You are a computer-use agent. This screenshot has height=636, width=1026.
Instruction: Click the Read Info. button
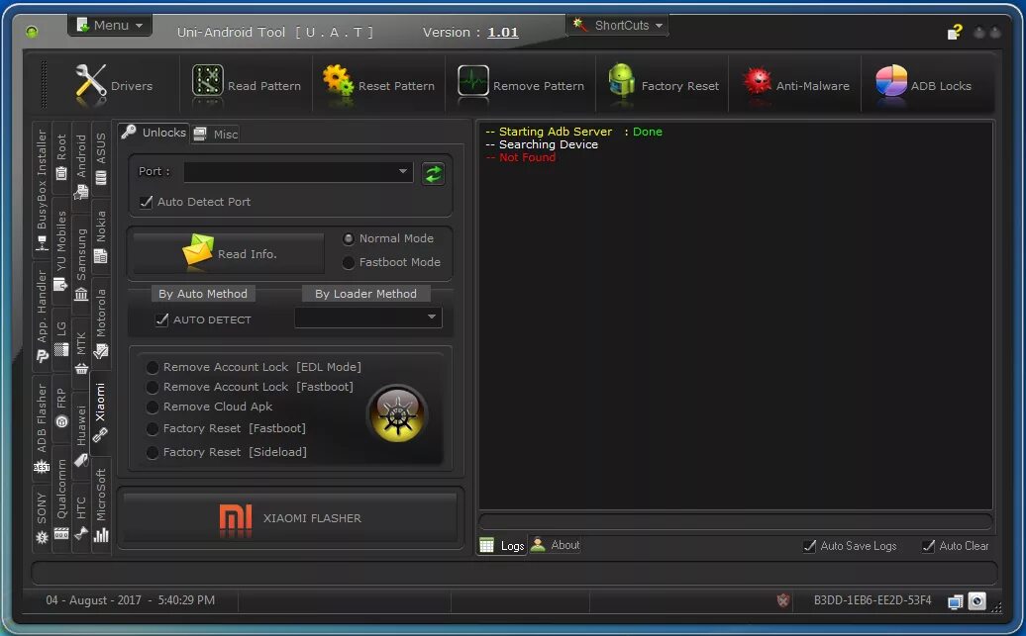click(x=229, y=253)
